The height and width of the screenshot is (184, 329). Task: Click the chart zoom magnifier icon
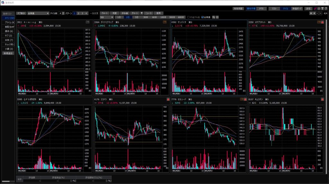click(214, 17)
